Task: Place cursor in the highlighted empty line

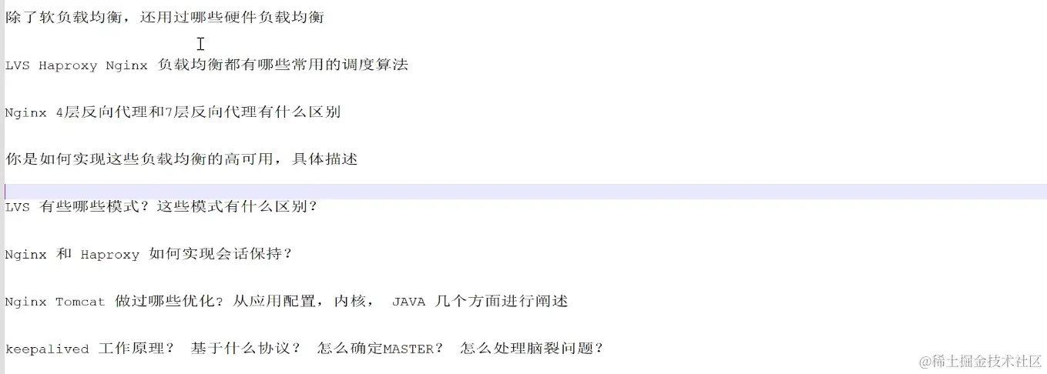Action: [525, 192]
